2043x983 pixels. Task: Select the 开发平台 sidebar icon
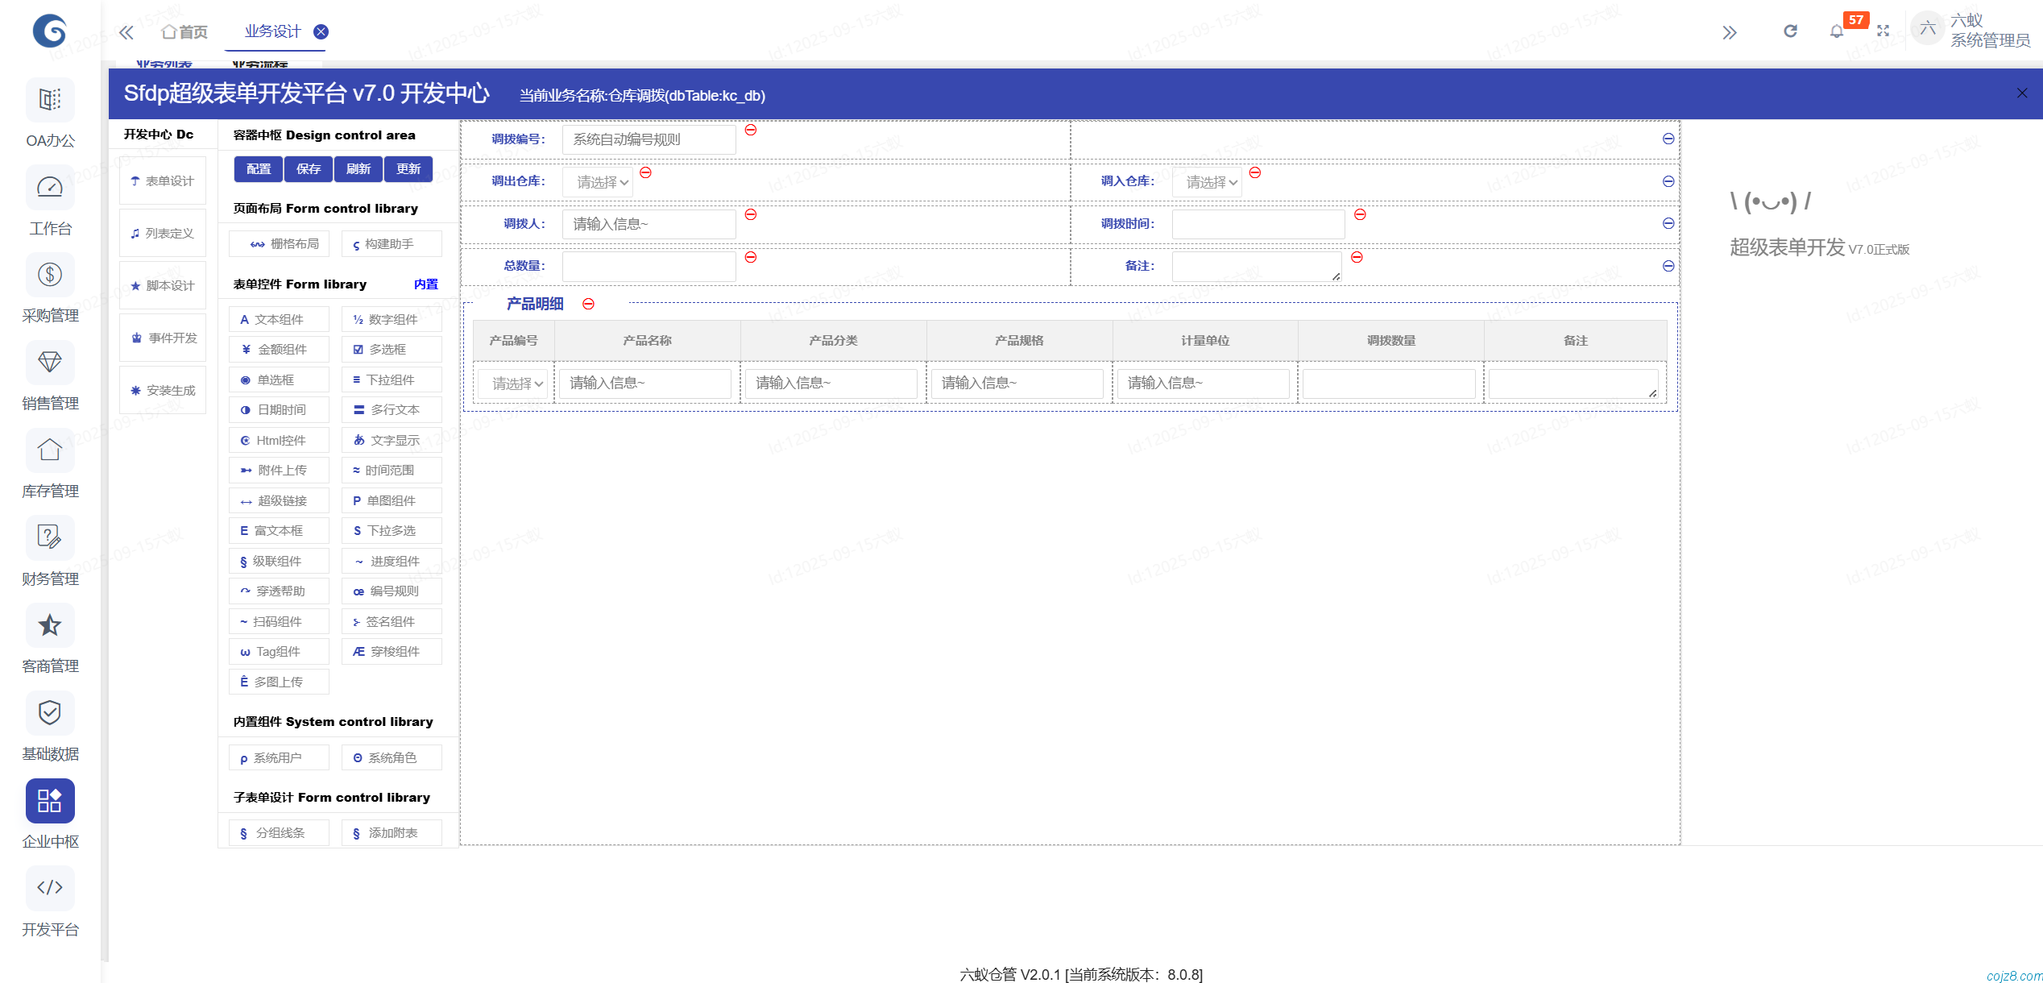point(49,888)
